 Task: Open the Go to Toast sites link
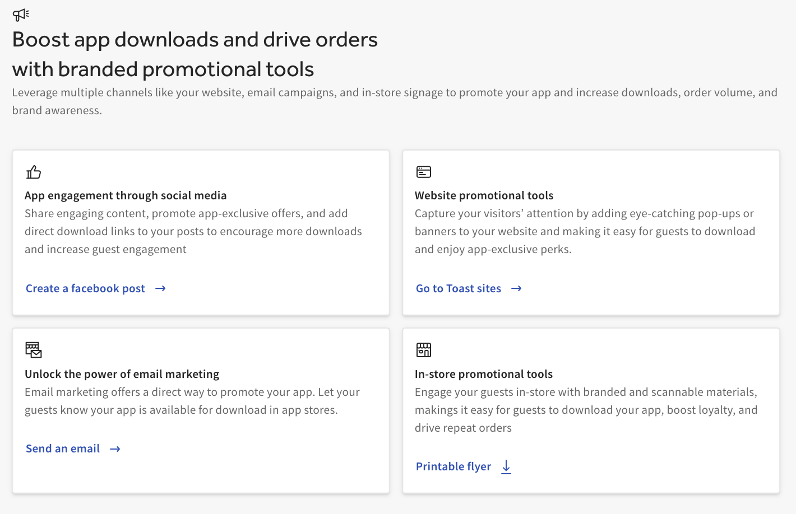(458, 289)
